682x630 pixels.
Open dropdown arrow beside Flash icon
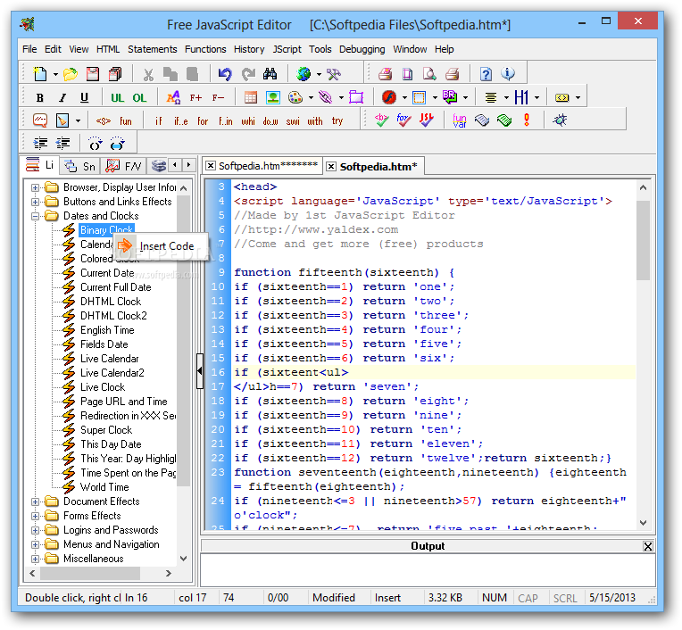coord(404,98)
